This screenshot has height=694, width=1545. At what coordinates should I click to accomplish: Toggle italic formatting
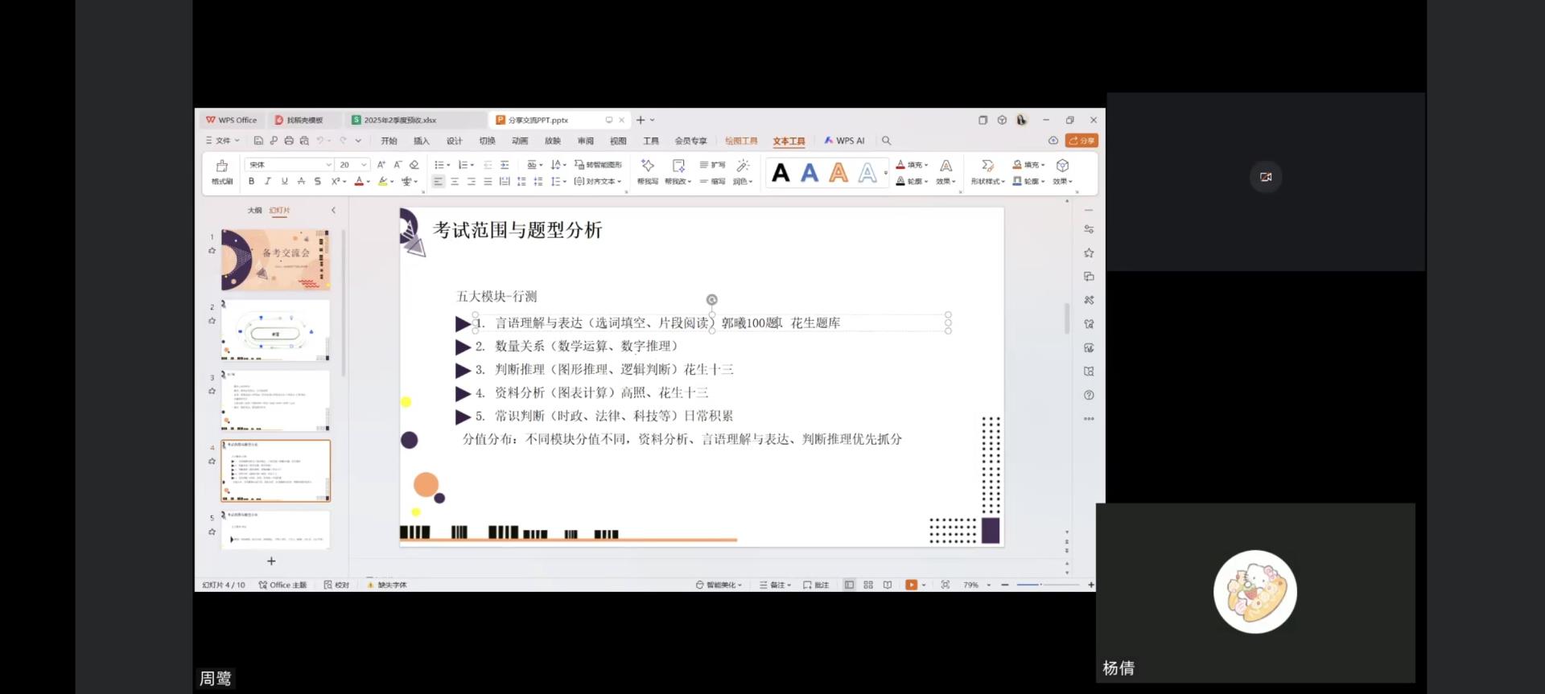tap(268, 182)
